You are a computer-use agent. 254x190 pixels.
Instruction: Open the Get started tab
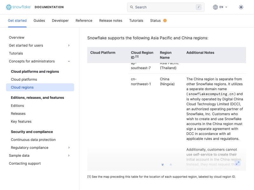(17, 21)
